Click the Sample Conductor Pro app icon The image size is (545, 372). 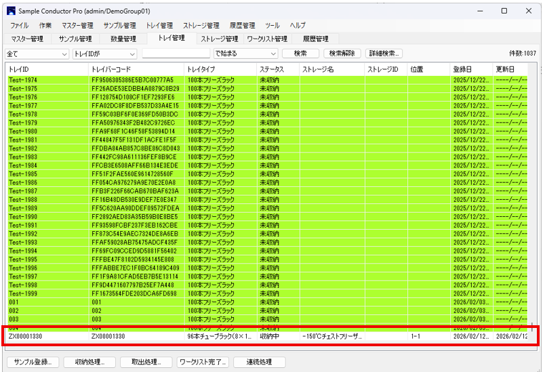click(10, 11)
